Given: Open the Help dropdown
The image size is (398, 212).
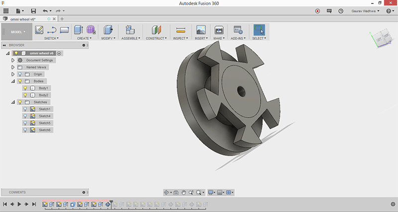Looking at the screenshot, I should click(391, 11).
